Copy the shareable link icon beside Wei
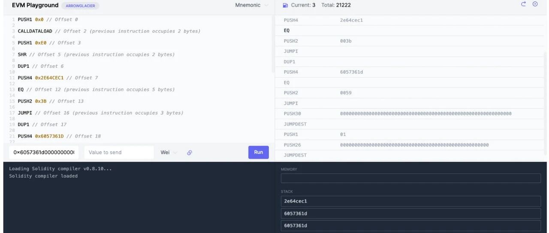This screenshot has width=549, height=233. click(x=189, y=152)
